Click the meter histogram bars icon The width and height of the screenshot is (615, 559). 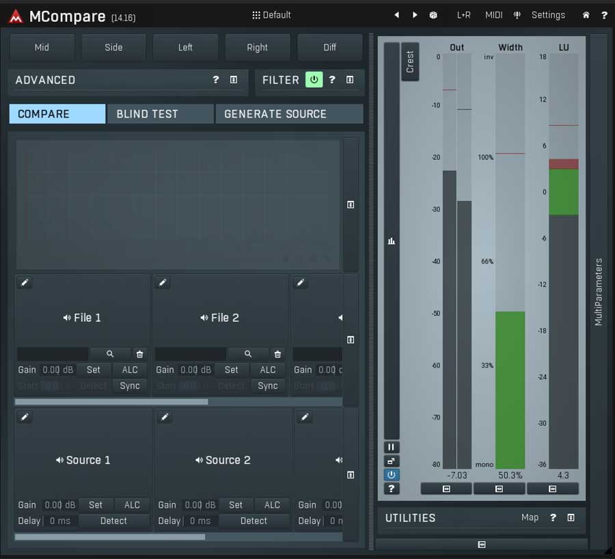click(x=391, y=241)
